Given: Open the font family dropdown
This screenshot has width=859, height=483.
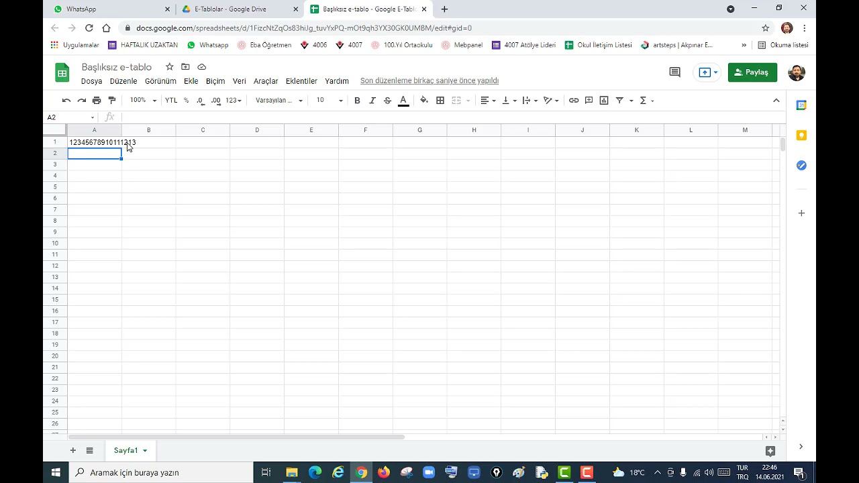Looking at the screenshot, I should tap(279, 101).
